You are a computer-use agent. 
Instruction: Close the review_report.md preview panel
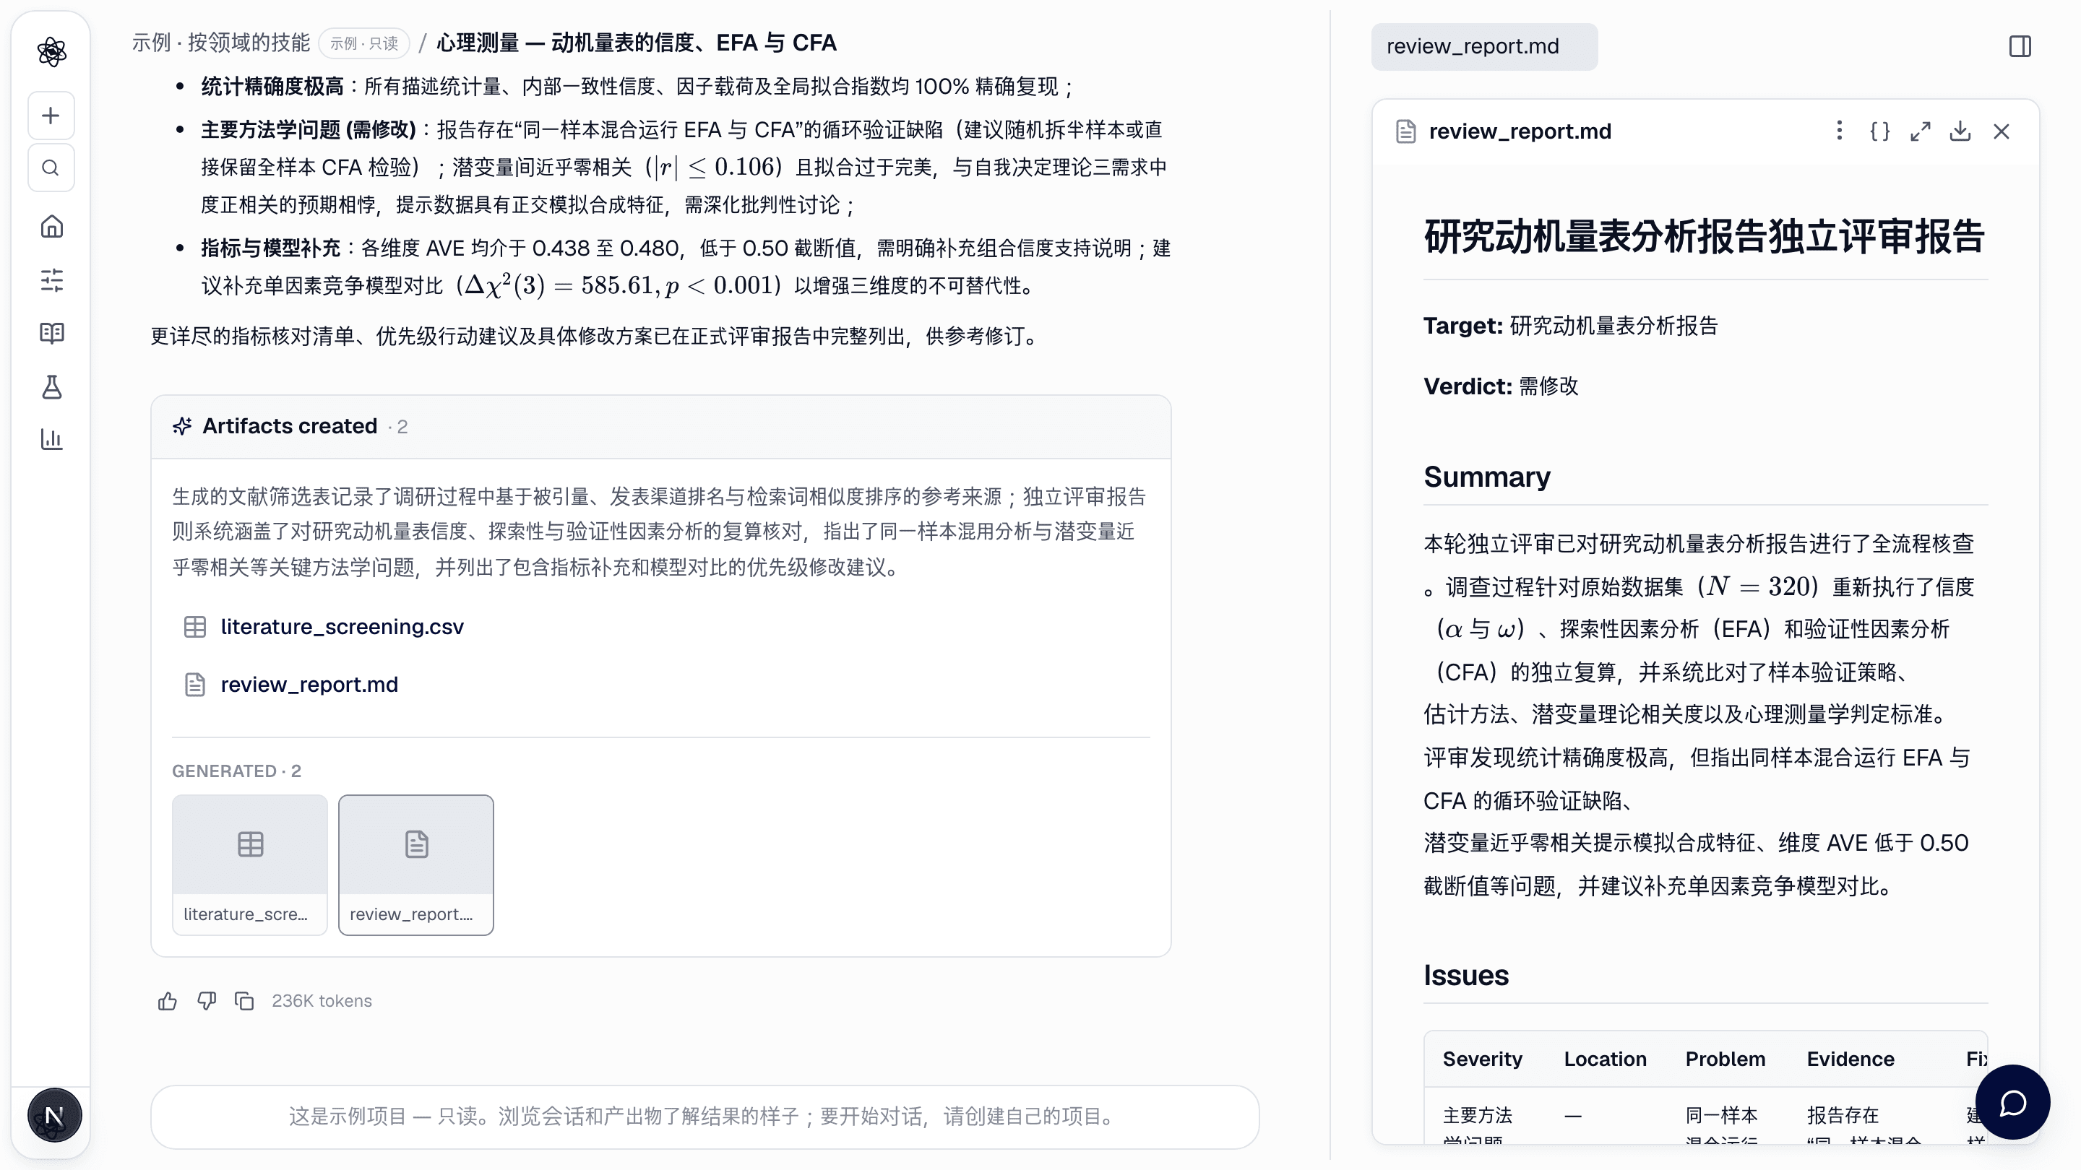(x=2001, y=131)
